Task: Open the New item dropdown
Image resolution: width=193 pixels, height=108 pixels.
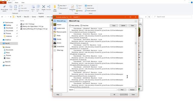Action: tap(62, 6)
